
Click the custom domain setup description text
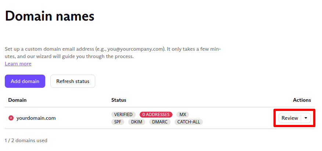pos(113,53)
